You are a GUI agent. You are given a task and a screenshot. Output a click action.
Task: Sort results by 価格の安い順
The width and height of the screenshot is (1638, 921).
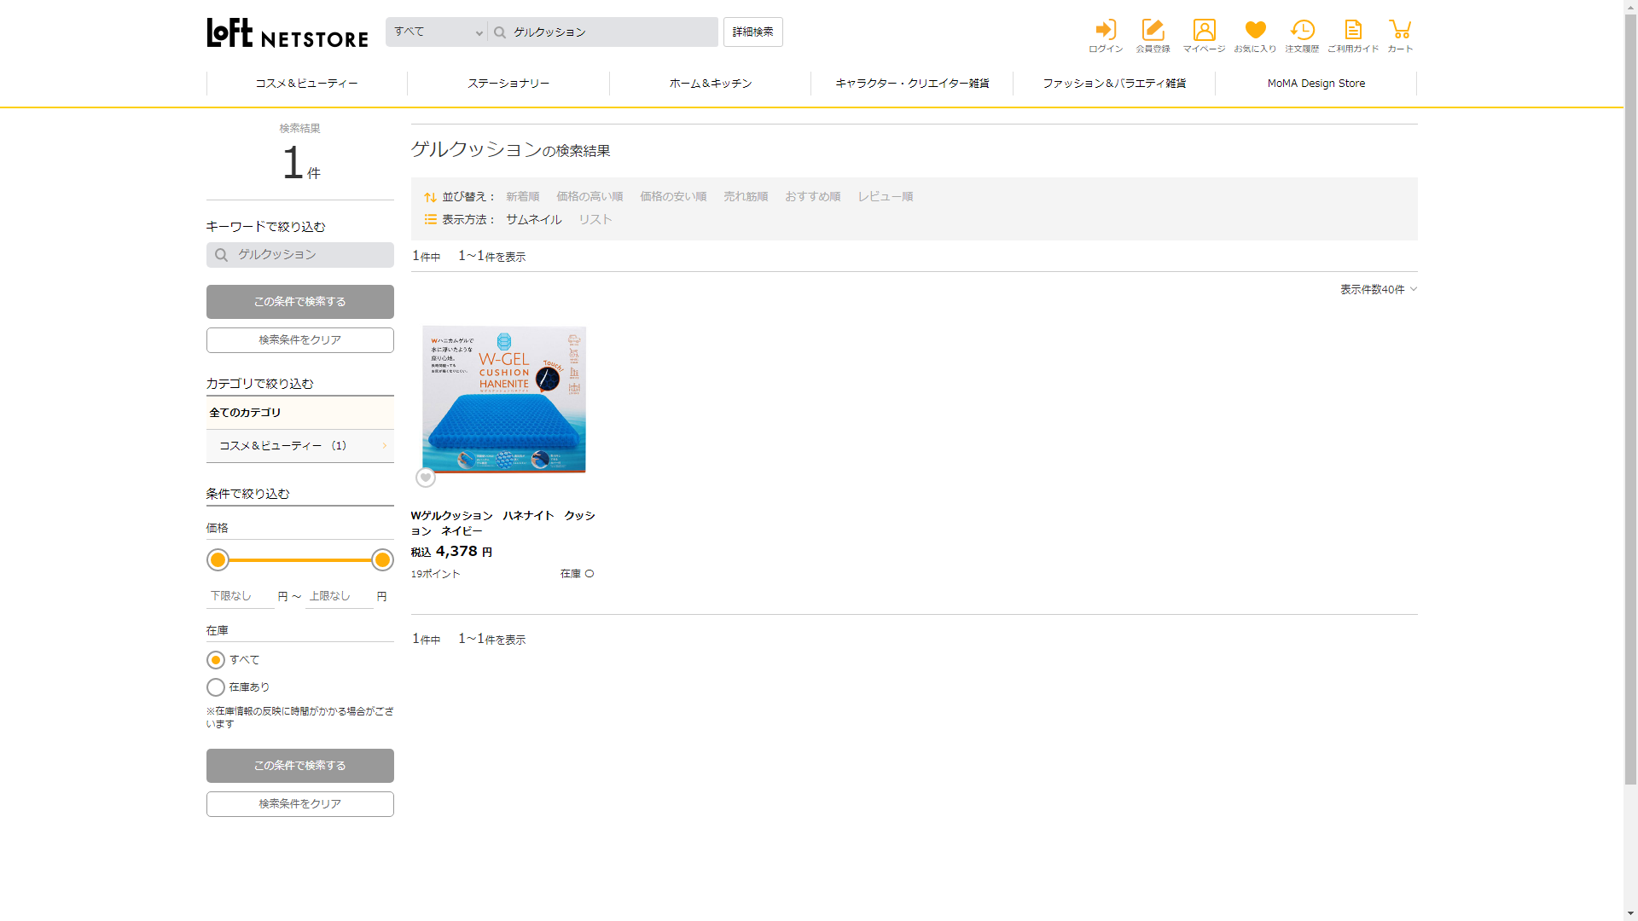point(673,196)
